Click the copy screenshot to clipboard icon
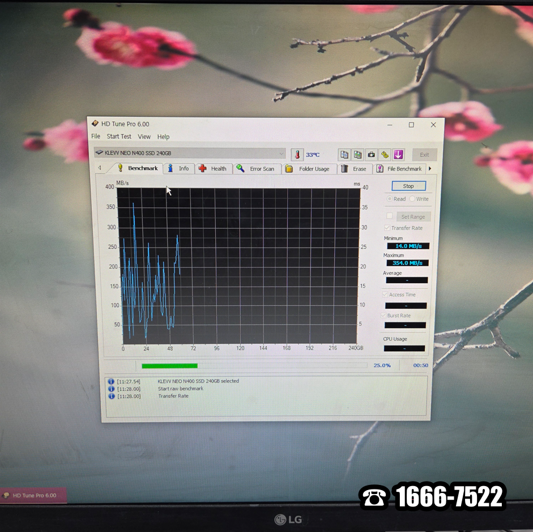 click(357, 155)
